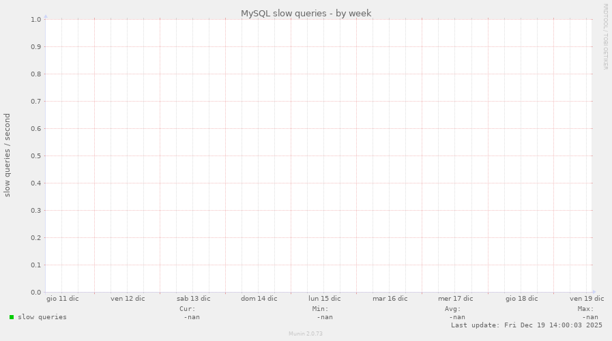Click the 0.5 y-axis value
The image size is (612, 341).
[x=36, y=156]
